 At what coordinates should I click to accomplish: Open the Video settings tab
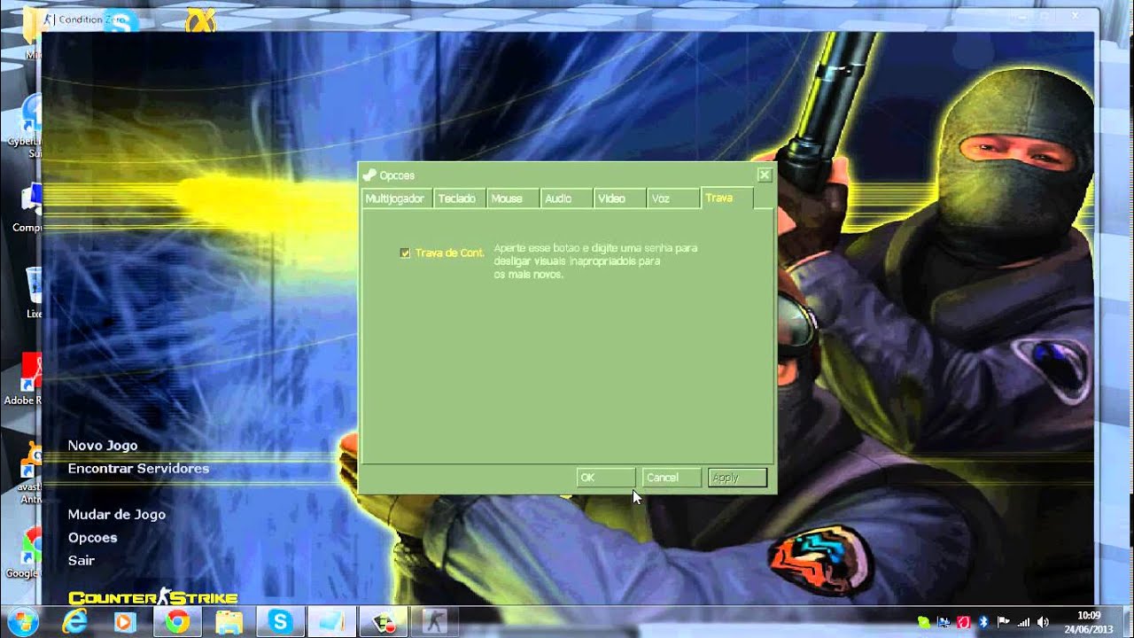point(618,198)
